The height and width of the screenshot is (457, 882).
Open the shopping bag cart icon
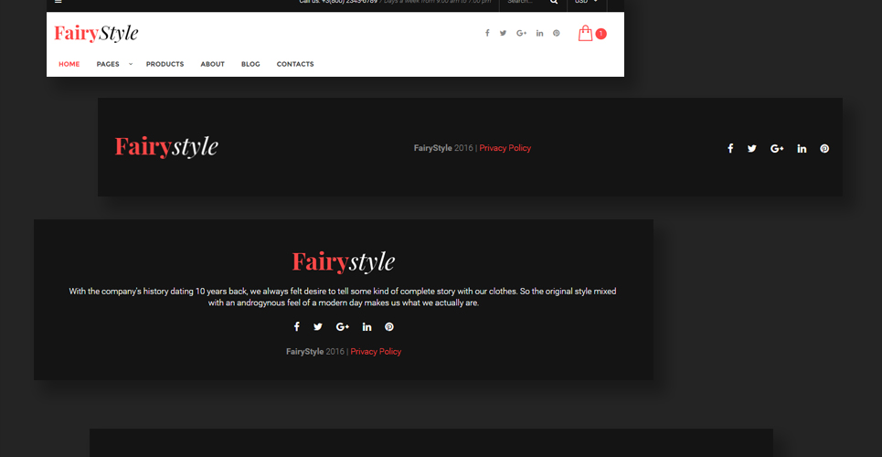[586, 33]
